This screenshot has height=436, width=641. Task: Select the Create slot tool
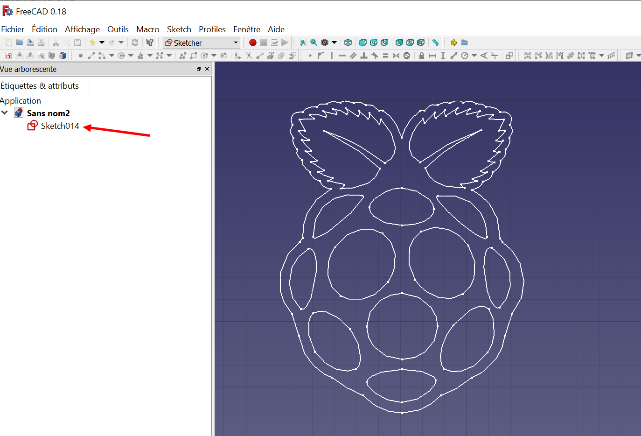223,56
